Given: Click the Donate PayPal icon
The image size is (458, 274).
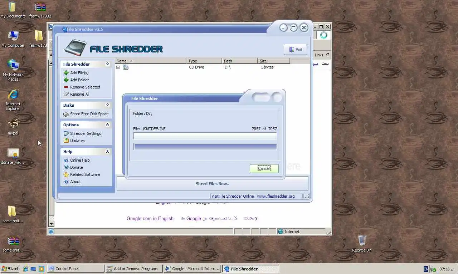Looking at the screenshot, I should click(66, 167).
